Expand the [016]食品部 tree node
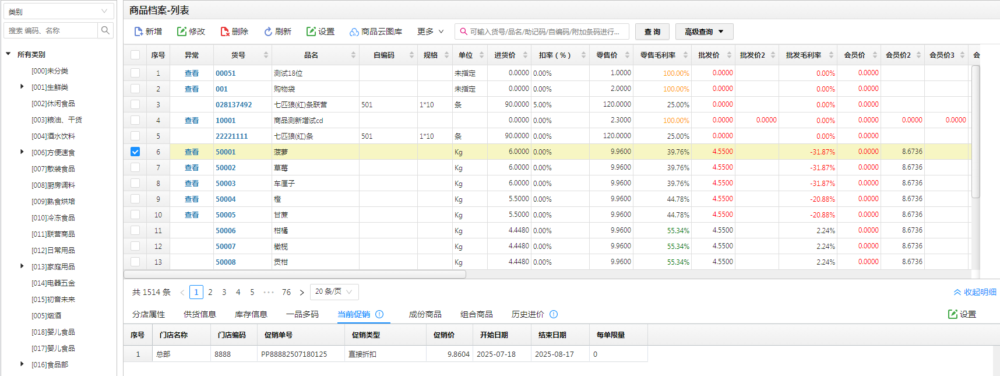This screenshot has width=1000, height=376. click(x=22, y=364)
